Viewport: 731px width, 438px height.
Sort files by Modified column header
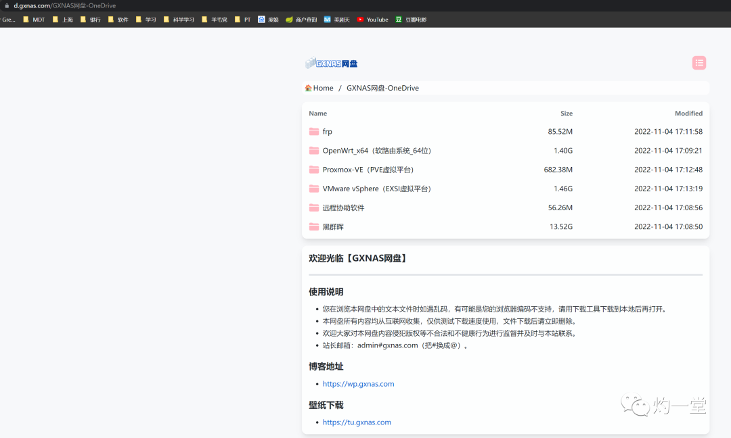point(688,114)
